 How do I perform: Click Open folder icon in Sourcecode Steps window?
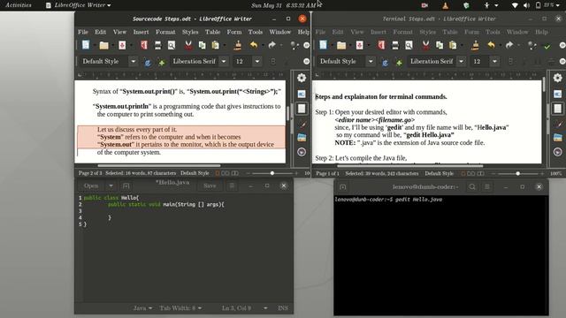coord(104,45)
